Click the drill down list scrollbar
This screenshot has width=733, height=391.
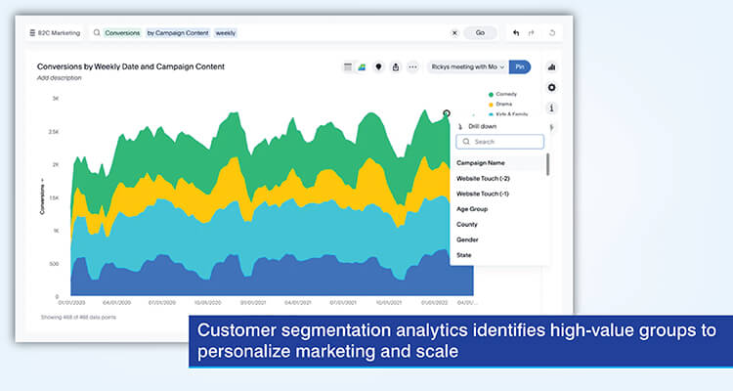click(547, 164)
